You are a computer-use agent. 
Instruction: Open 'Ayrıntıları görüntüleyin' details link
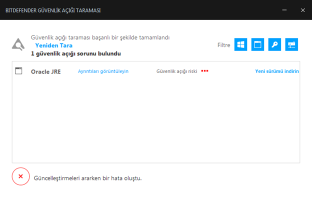pos(103,71)
